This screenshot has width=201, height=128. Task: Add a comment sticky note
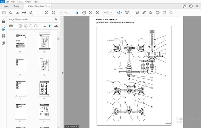(x=137, y=13)
